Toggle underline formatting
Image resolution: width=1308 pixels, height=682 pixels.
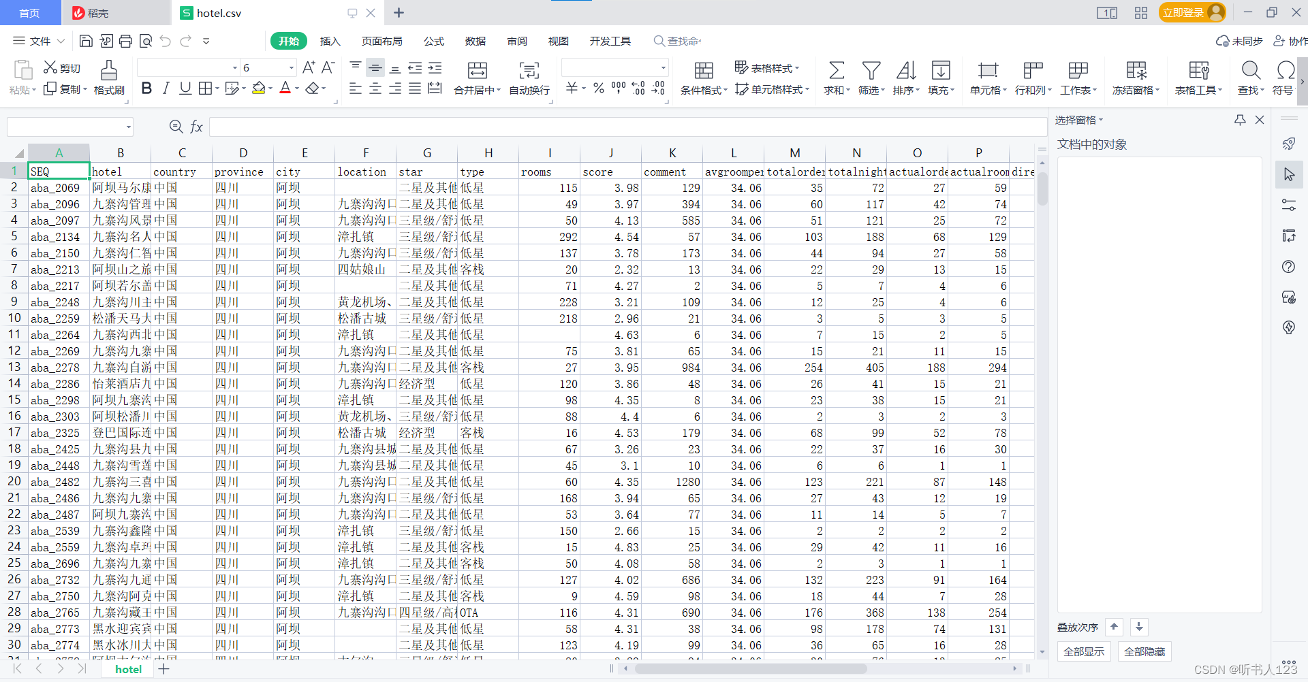(185, 88)
